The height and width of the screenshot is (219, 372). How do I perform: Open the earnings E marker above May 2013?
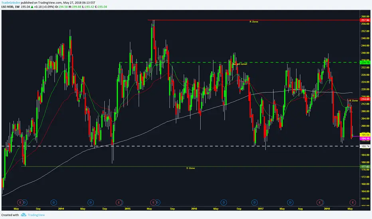click(x=20, y=202)
